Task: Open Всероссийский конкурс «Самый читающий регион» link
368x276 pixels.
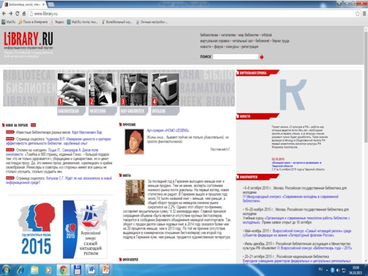Action: point(297,233)
